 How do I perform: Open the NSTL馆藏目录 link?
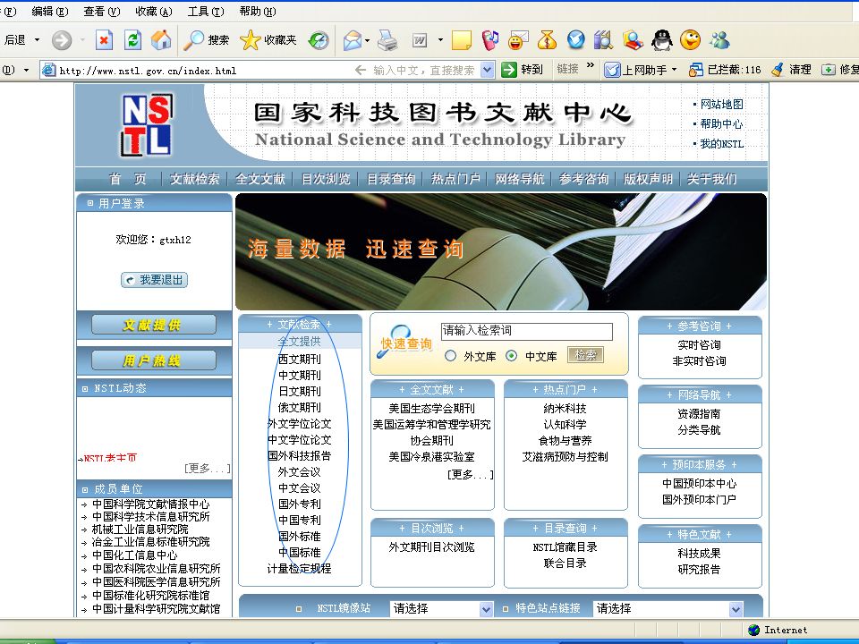tap(565, 547)
